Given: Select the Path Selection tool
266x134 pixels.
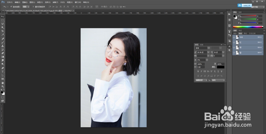Looking at the screenshot, I should tap(3, 75).
